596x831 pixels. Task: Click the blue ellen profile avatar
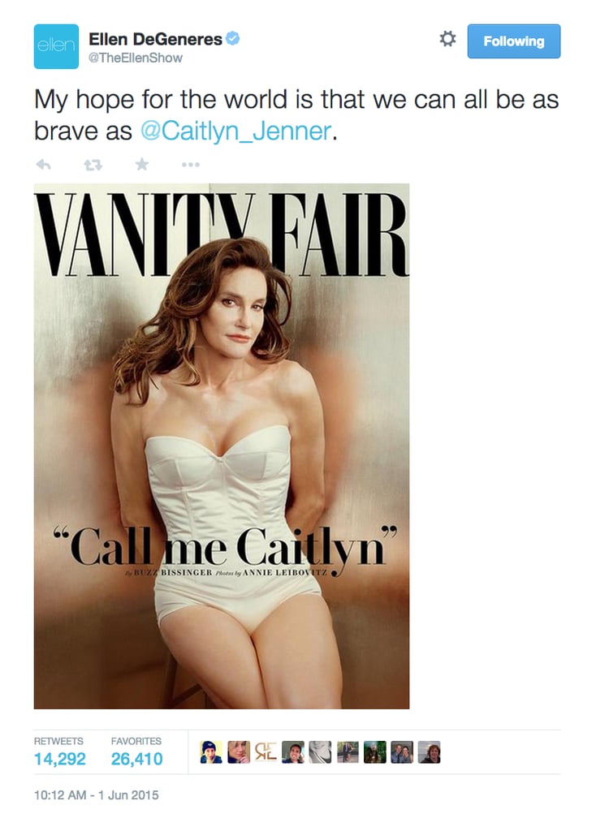[x=56, y=46]
